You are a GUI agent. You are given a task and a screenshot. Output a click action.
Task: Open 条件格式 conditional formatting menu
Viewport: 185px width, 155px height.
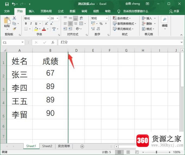[x=122, y=18]
